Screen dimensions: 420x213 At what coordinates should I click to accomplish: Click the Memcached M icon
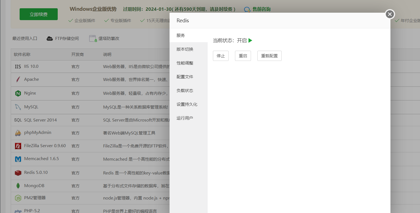[18, 159]
